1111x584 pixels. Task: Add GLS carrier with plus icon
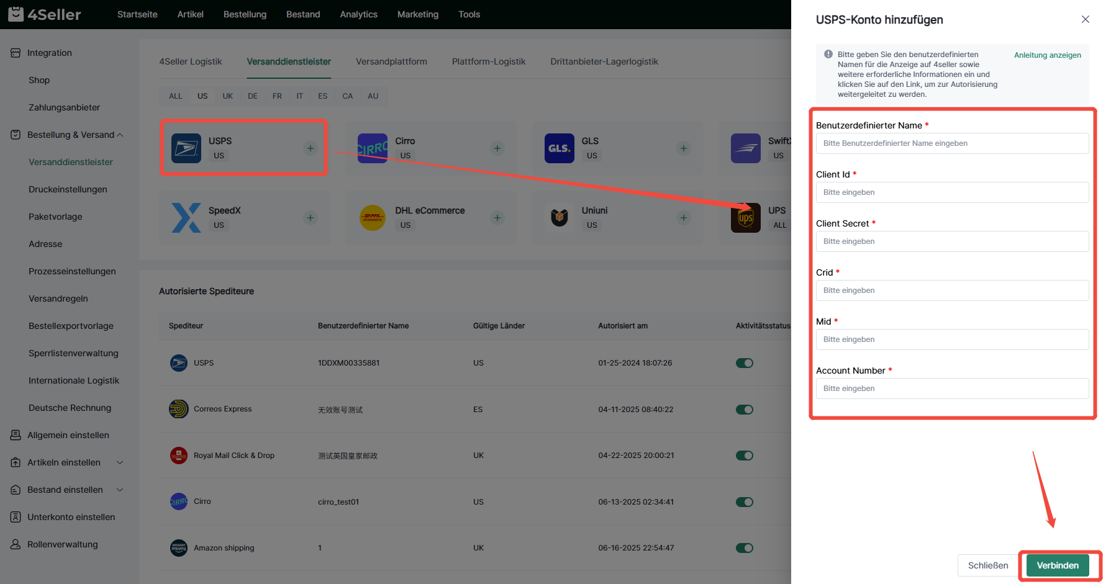[684, 148]
